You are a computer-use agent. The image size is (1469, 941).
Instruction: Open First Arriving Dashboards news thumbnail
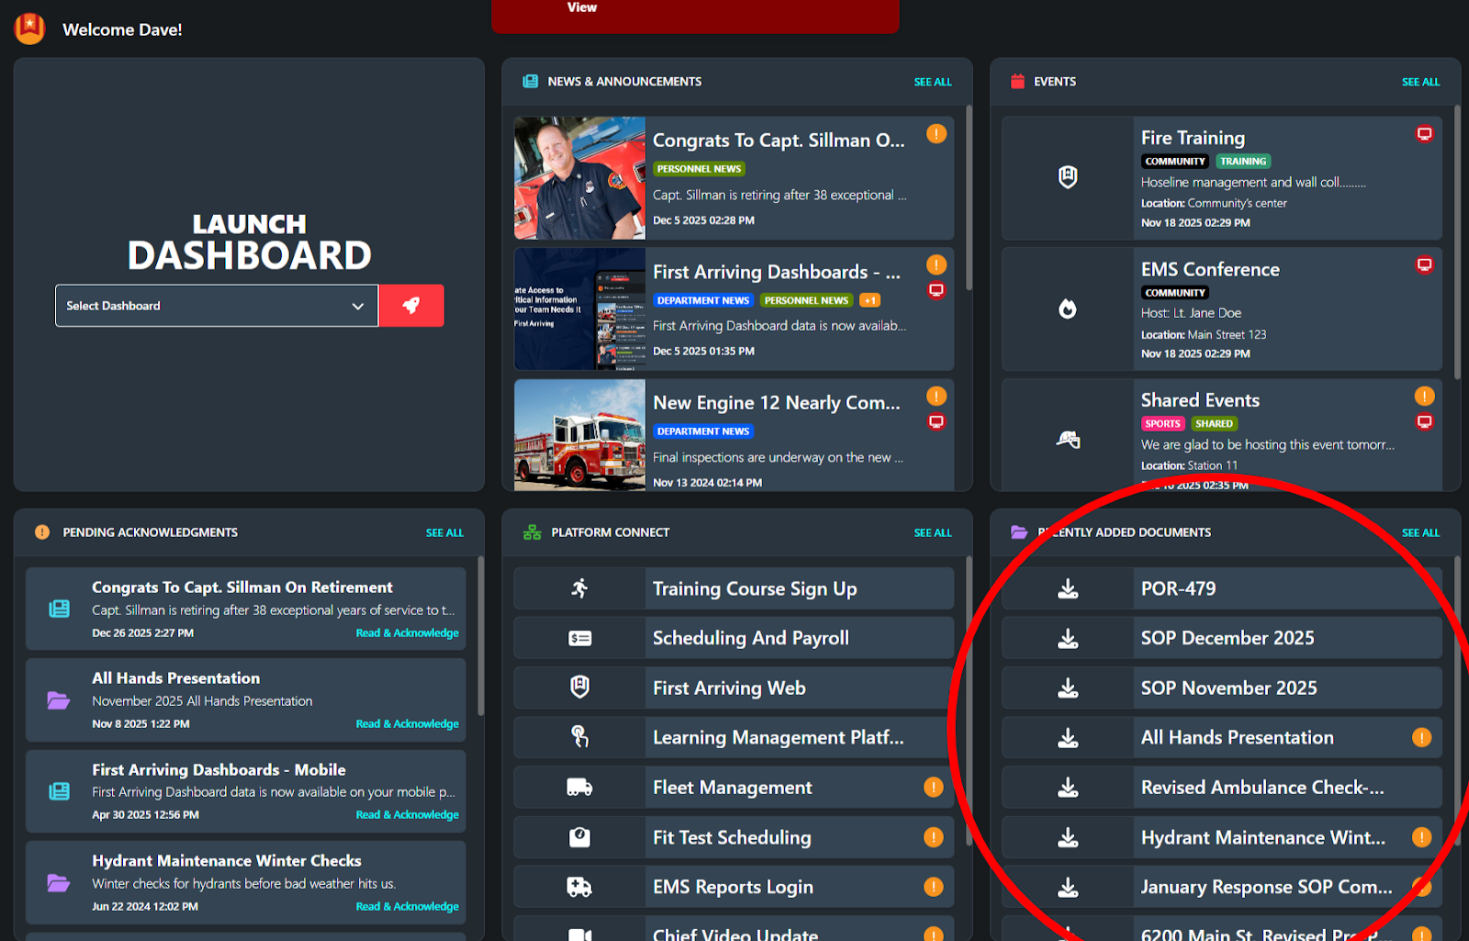pyautogui.click(x=579, y=309)
